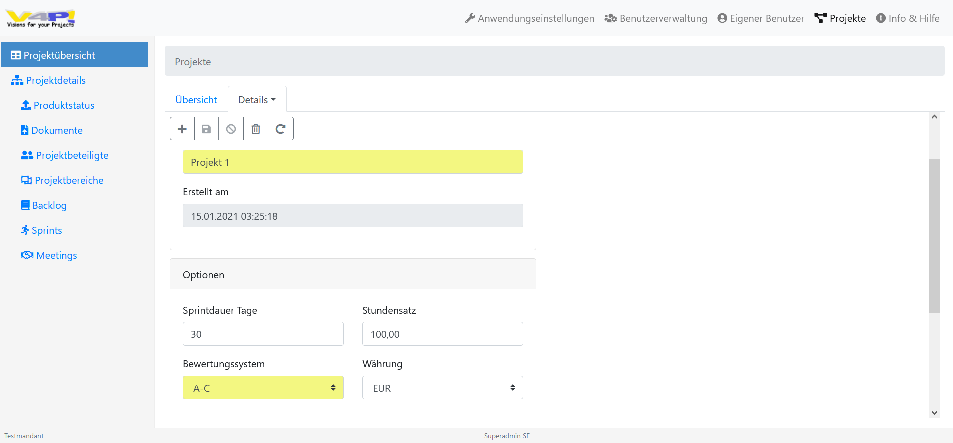Click the running figure icon next to Sprints
This screenshot has width=953, height=443.
coord(25,230)
